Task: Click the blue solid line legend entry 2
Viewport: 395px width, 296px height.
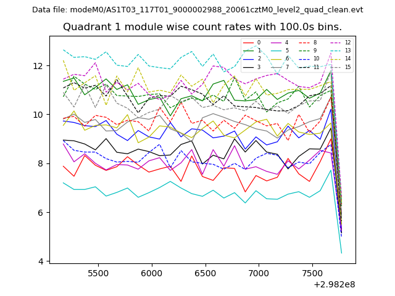Action: (252, 59)
